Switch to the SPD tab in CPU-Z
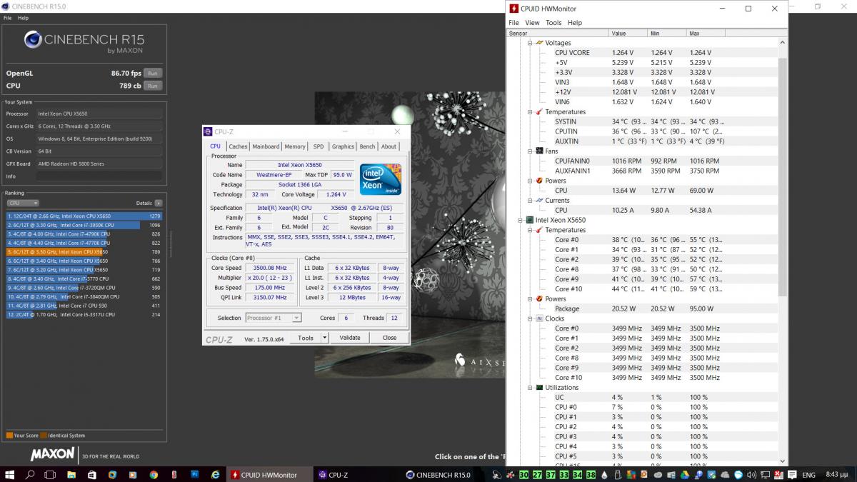Screen dimensions: 857x482 [x=319, y=146]
